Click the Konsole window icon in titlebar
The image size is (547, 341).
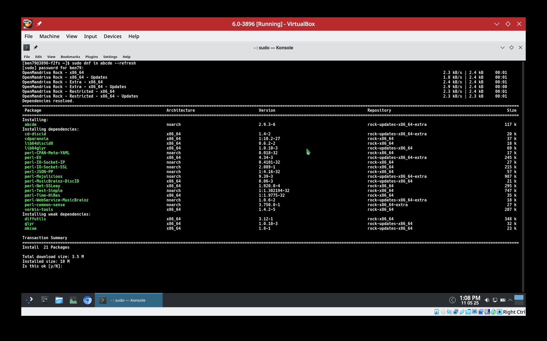coord(27,47)
